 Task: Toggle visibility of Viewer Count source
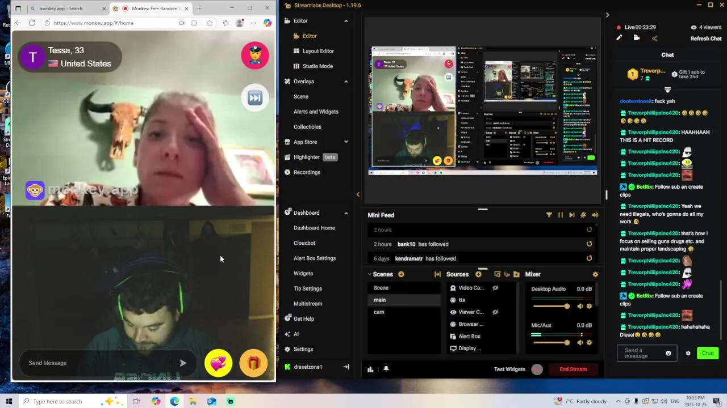pyautogui.click(x=495, y=312)
